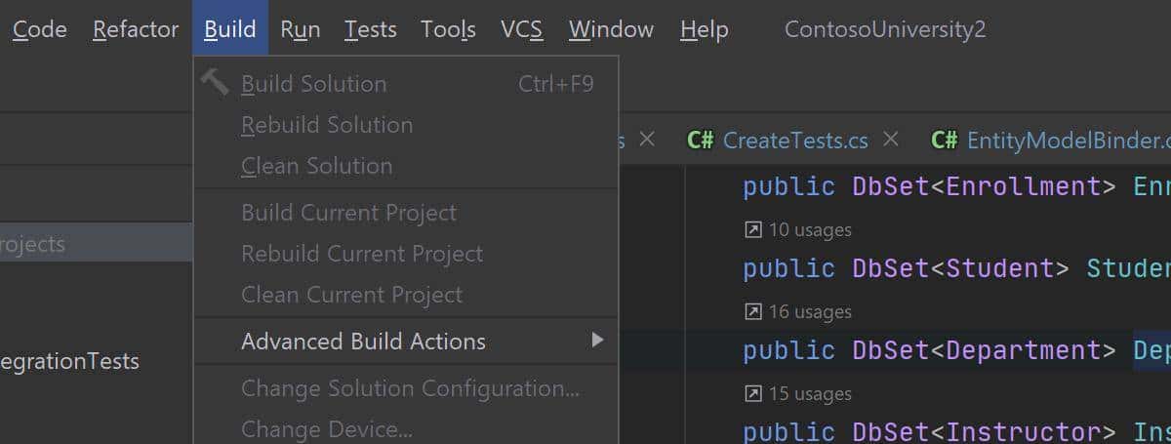Select the IntegrationTests item in the tree
The height and width of the screenshot is (444, 1171).
click(70, 361)
